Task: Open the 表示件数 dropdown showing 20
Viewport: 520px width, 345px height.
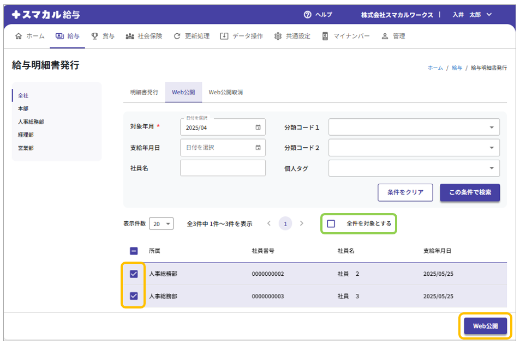Action: (x=161, y=224)
